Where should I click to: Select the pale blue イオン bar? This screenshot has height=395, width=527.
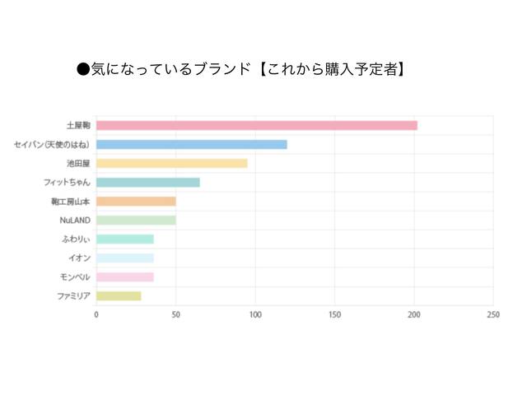click(124, 258)
